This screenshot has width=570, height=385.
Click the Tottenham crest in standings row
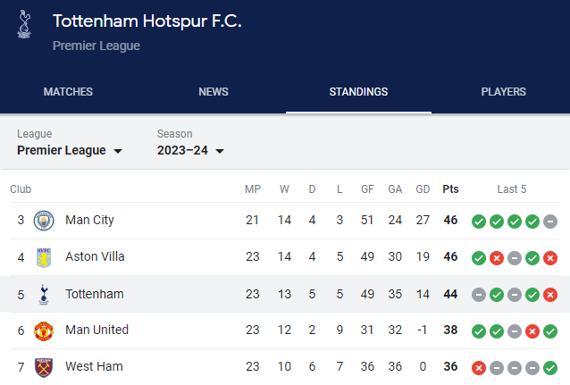click(x=44, y=295)
